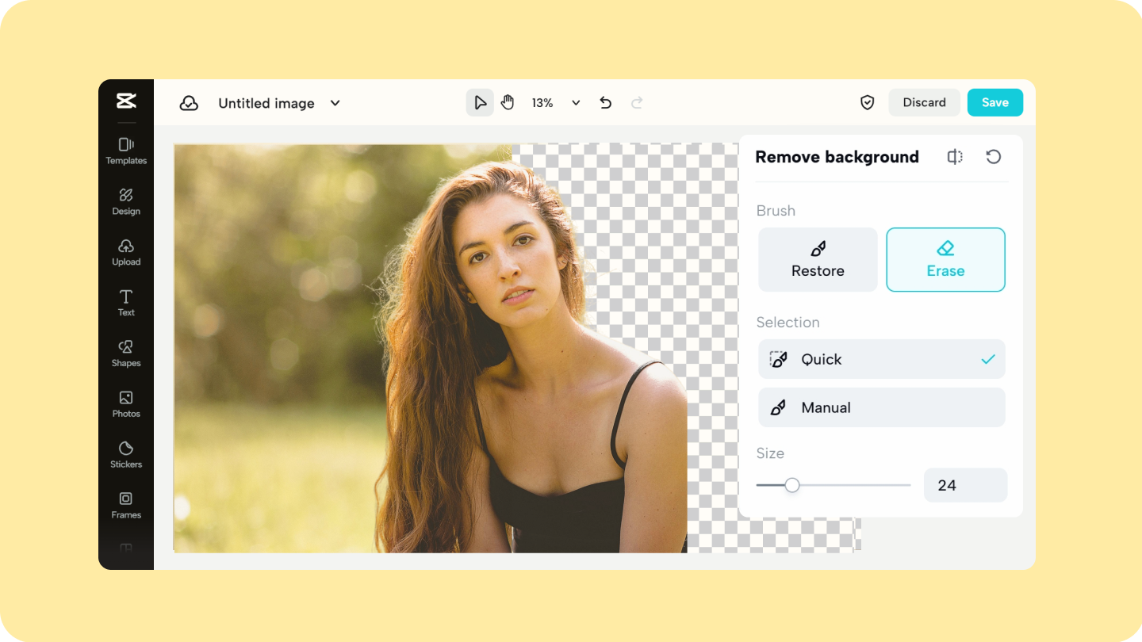Open the Stickers sidebar panel
Screen dimensions: 1142x642
tap(126, 455)
